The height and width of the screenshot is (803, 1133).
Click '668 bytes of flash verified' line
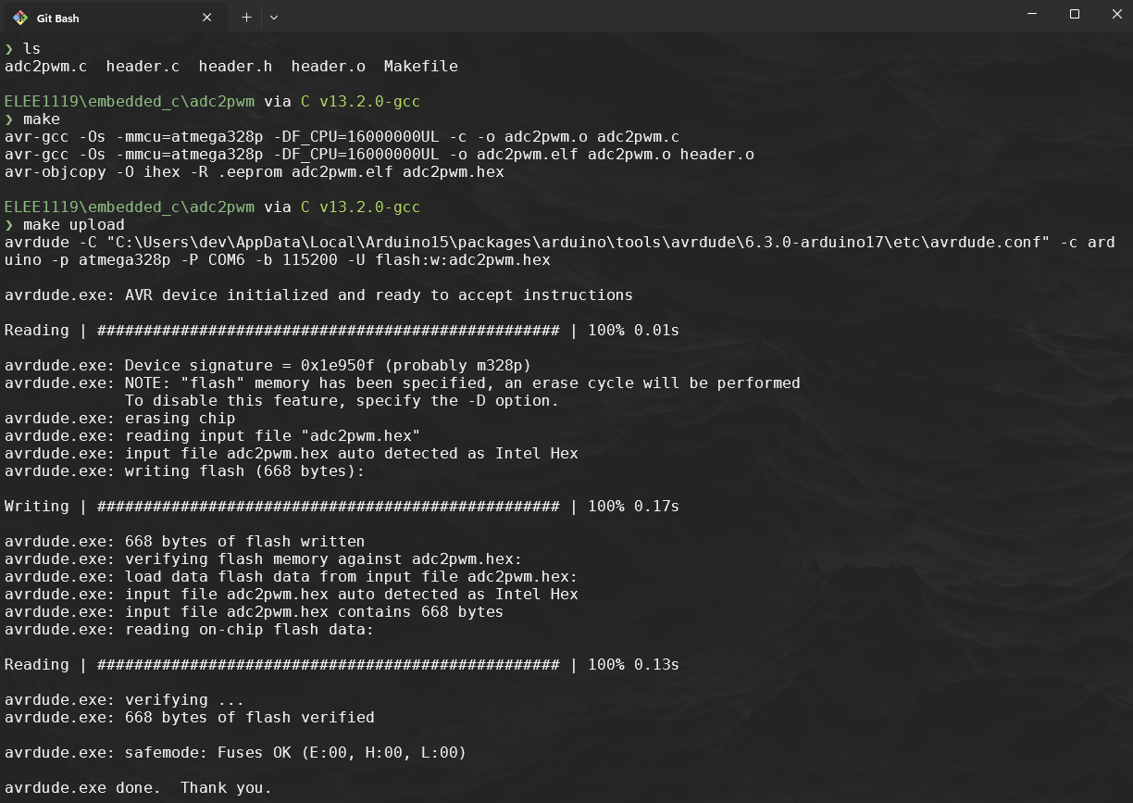point(190,718)
